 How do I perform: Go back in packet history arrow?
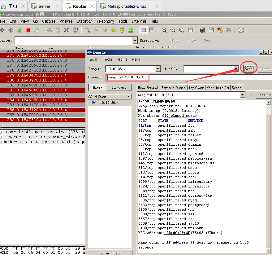coord(96,30)
